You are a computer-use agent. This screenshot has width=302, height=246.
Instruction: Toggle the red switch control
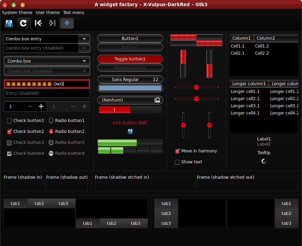pyautogui.click(x=130, y=110)
